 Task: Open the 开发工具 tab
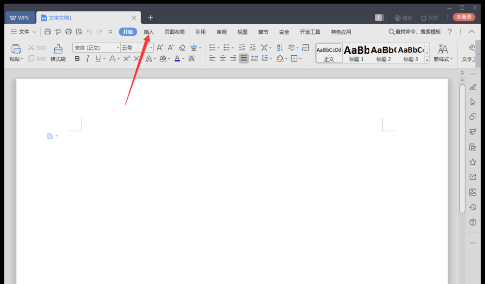tap(310, 32)
